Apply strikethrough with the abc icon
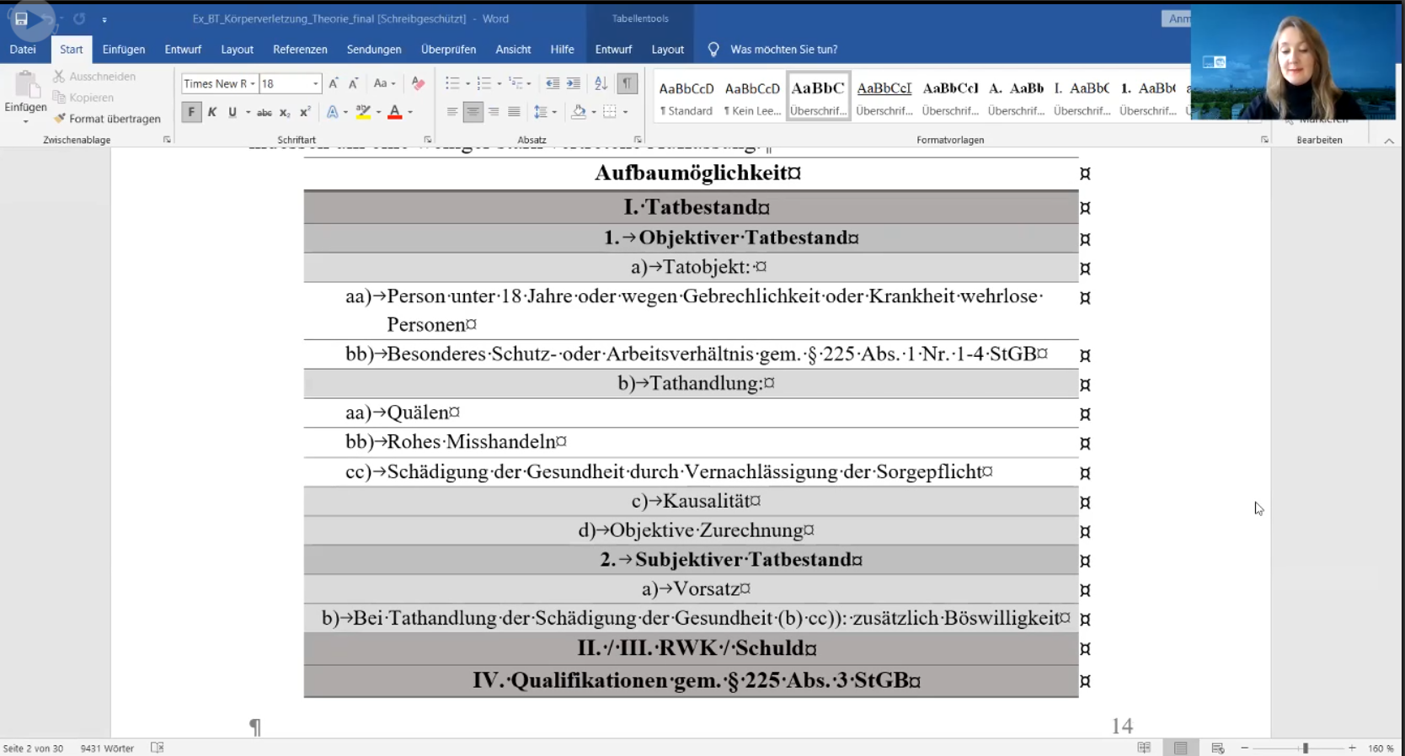 click(x=264, y=112)
